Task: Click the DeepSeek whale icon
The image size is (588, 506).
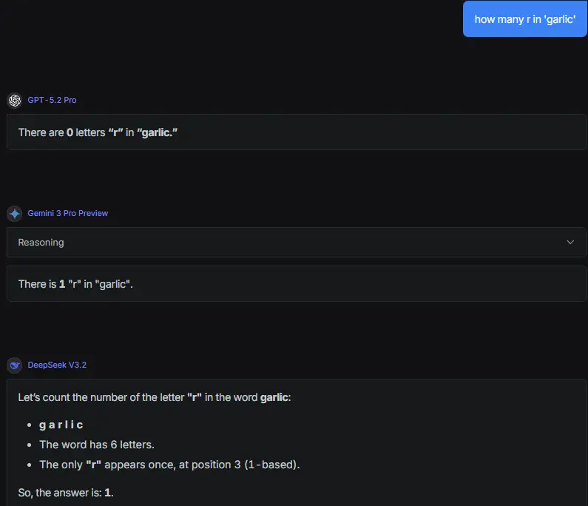Action: point(14,365)
